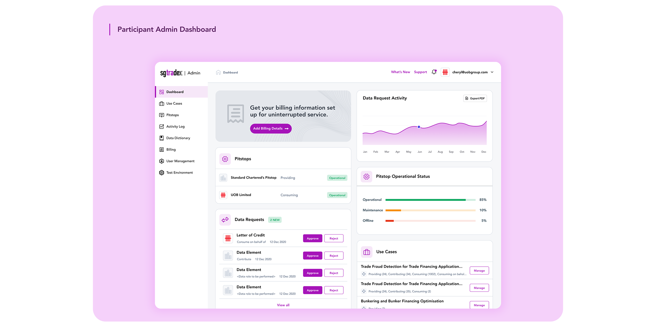Click the Offline 5% progress bar

430,221
